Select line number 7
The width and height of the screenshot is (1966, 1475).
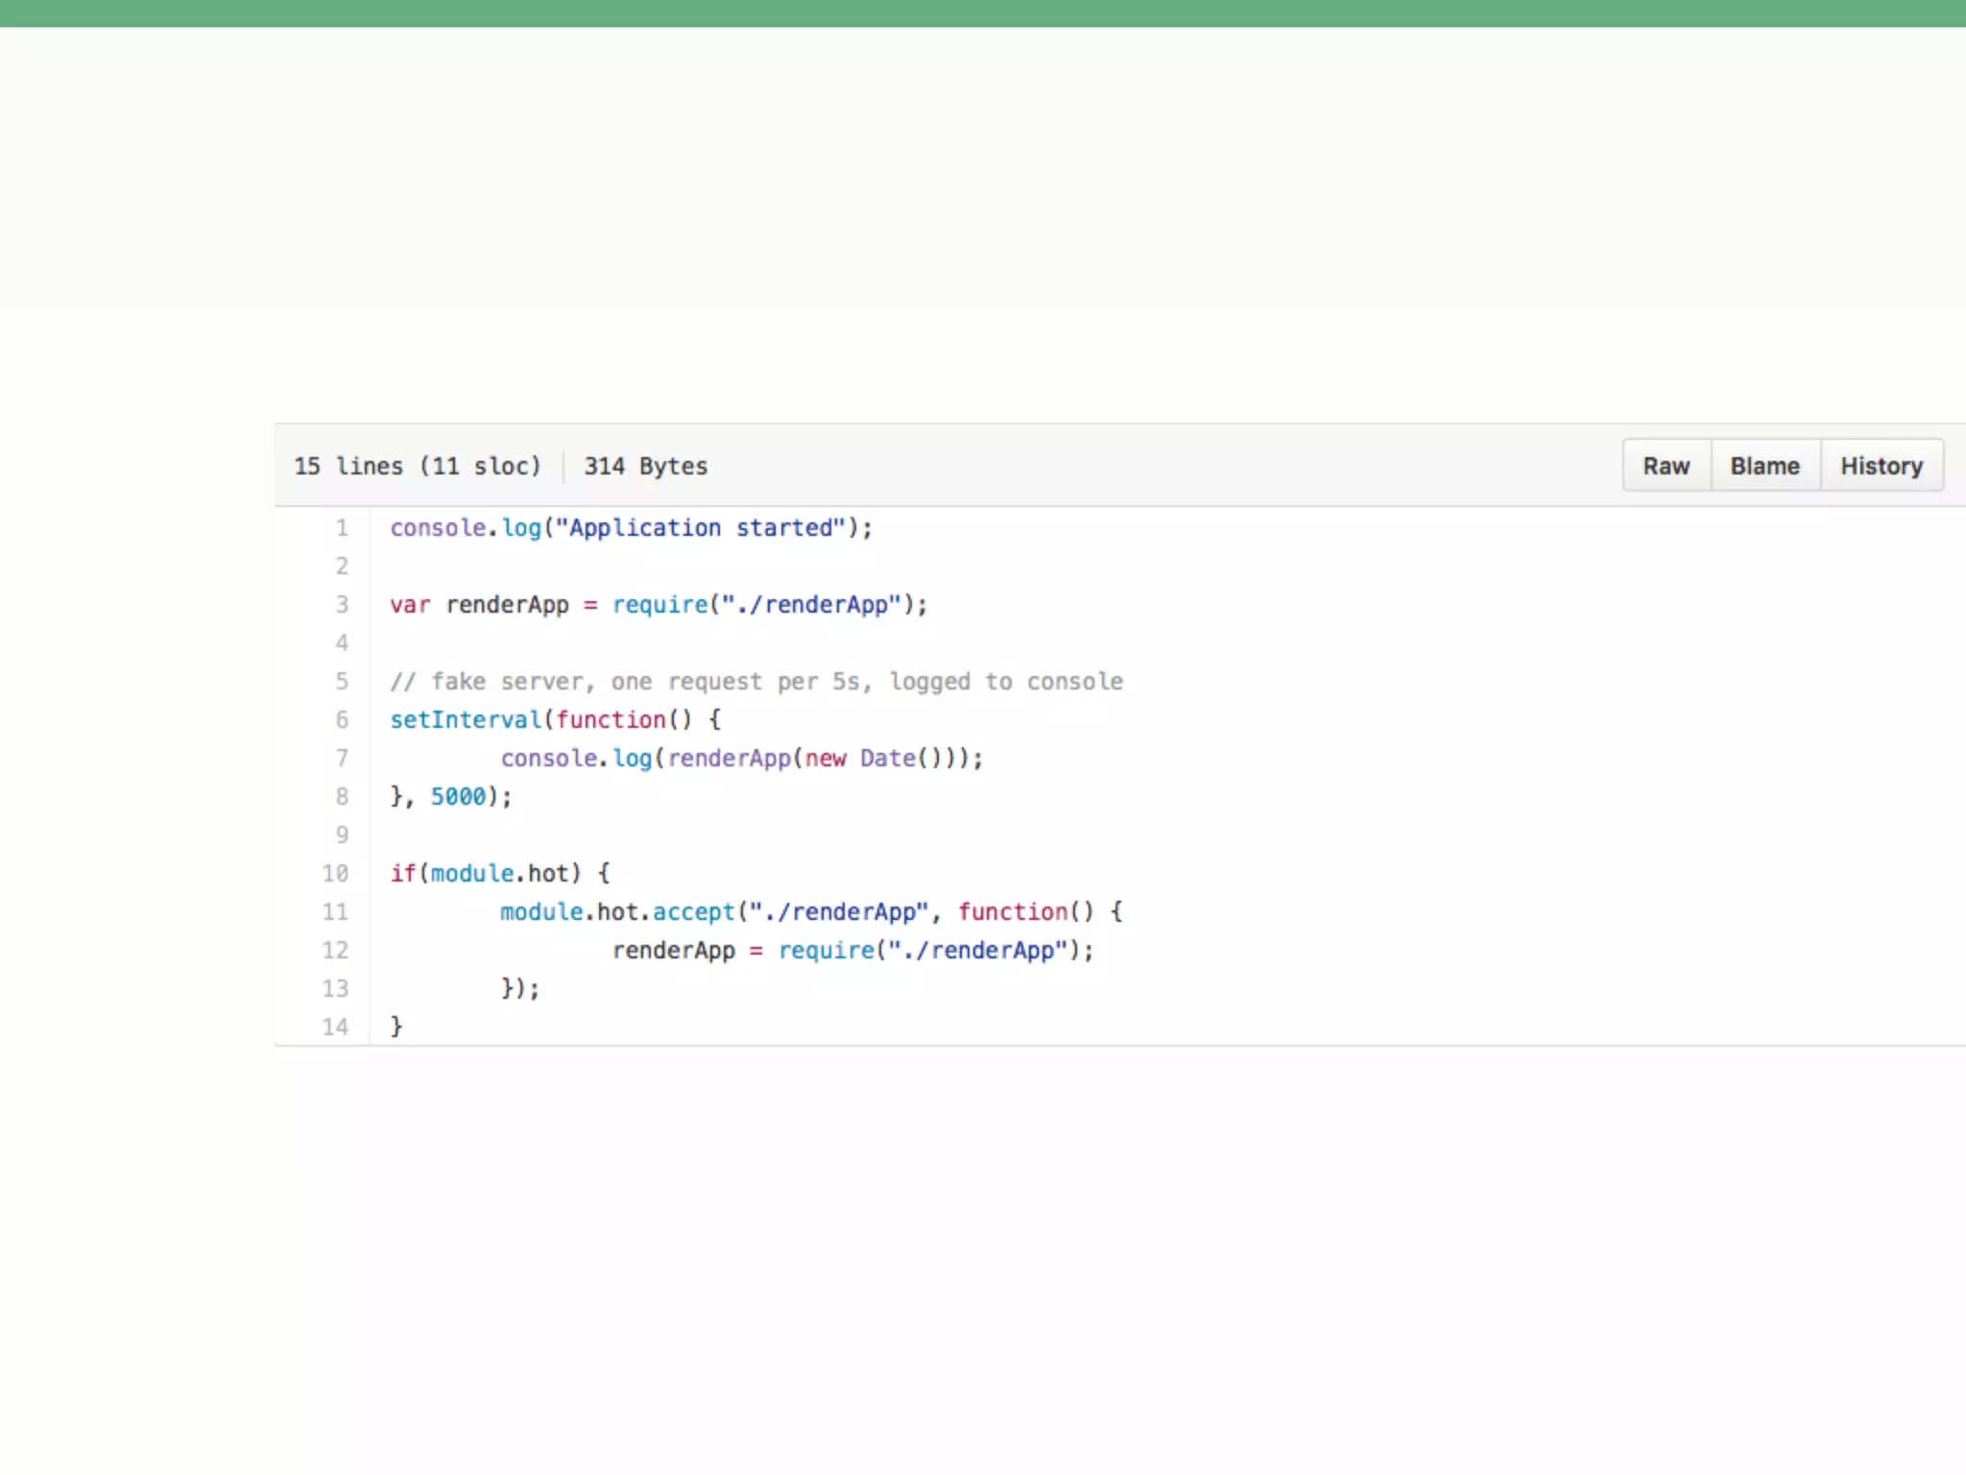tap(342, 759)
